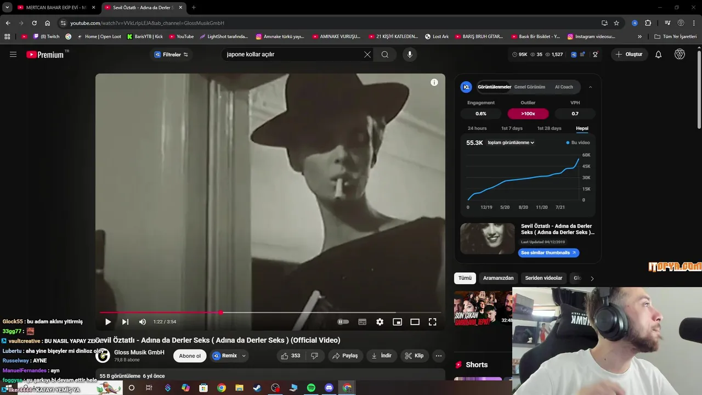This screenshot has width=702, height=395.
Task: Clear the search query with X
Action: (367, 54)
